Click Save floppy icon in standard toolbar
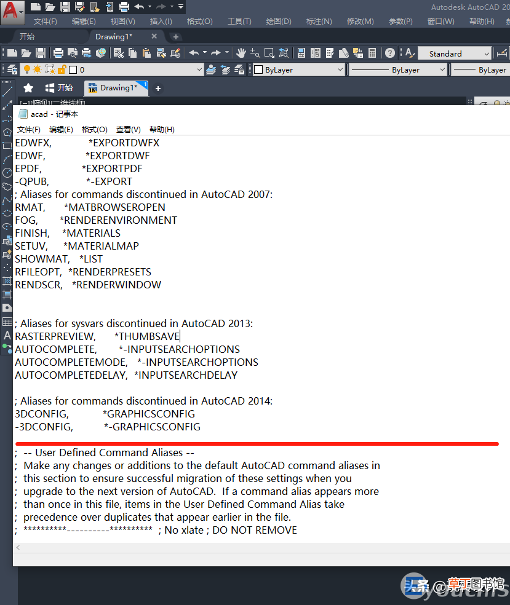The height and width of the screenshot is (605, 510). click(x=40, y=53)
